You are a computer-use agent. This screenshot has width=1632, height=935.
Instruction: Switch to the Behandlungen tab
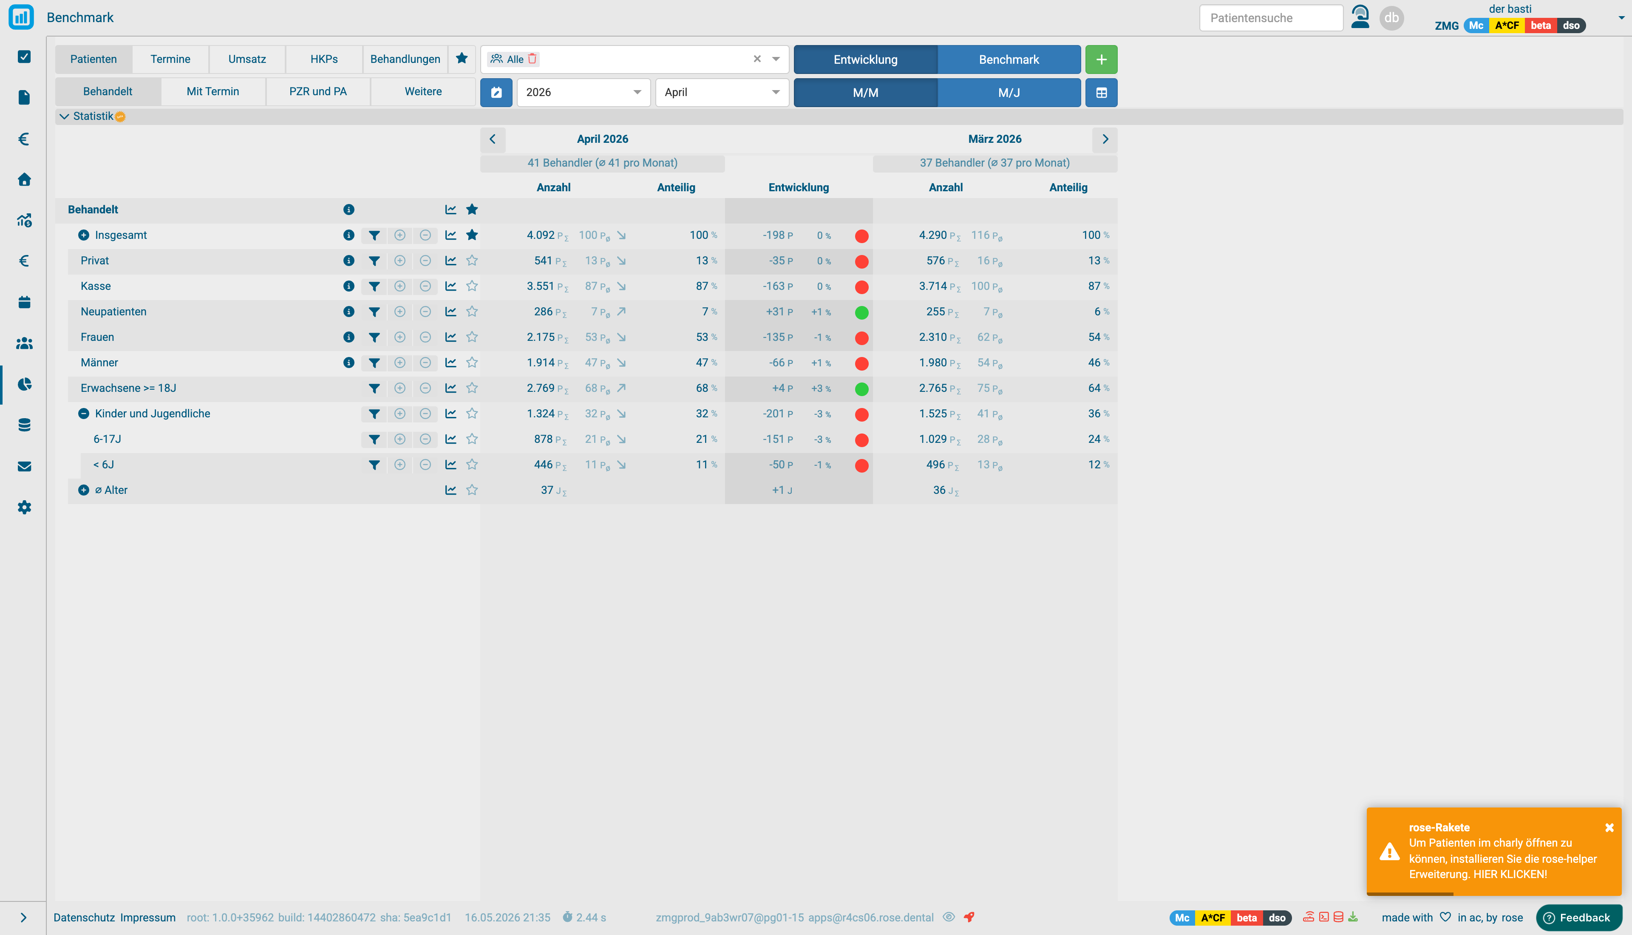coord(405,59)
